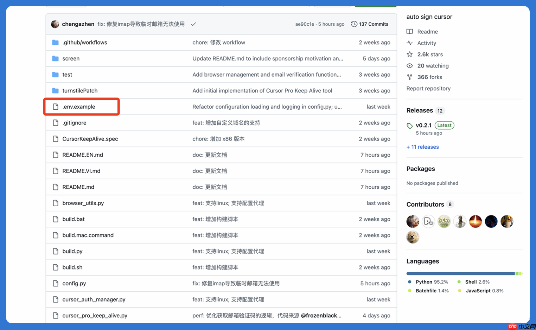Open the Activity sidebar link

pos(427,43)
